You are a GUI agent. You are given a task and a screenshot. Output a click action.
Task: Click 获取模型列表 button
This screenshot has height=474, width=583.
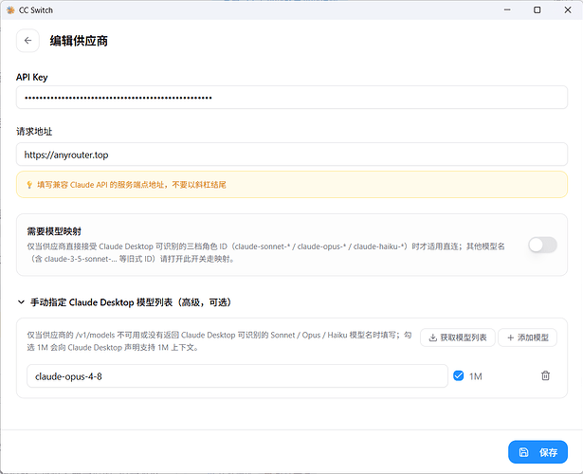457,337
